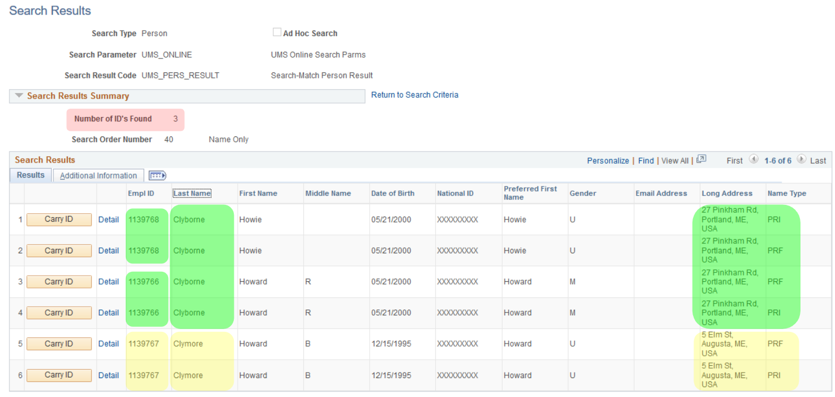The image size is (835, 397).
Task: Click the Name Type column header
Action: [787, 193]
